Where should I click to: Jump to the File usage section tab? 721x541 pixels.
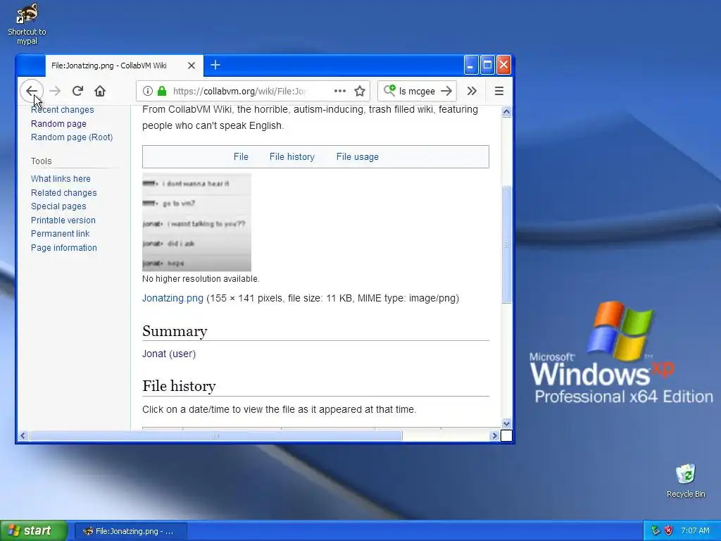pos(357,157)
